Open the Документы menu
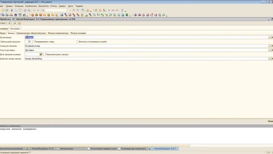 [x=44, y=6]
